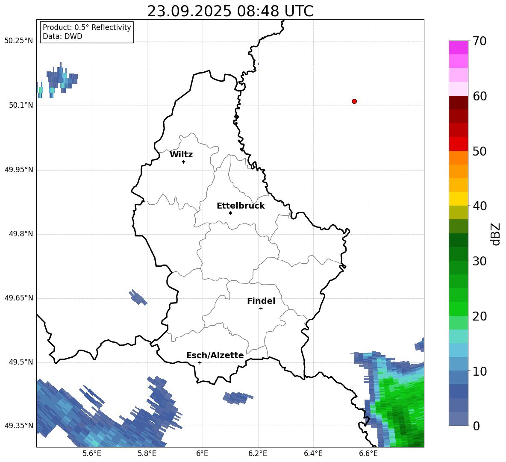Click the dark green colorbar segment above 30

[458, 254]
